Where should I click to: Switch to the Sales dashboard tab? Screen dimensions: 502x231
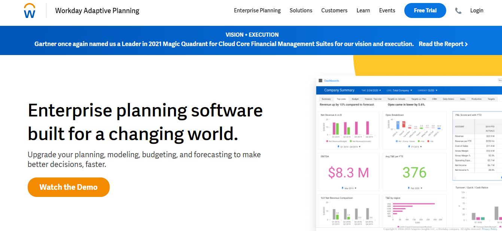pyautogui.click(x=463, y=99)
